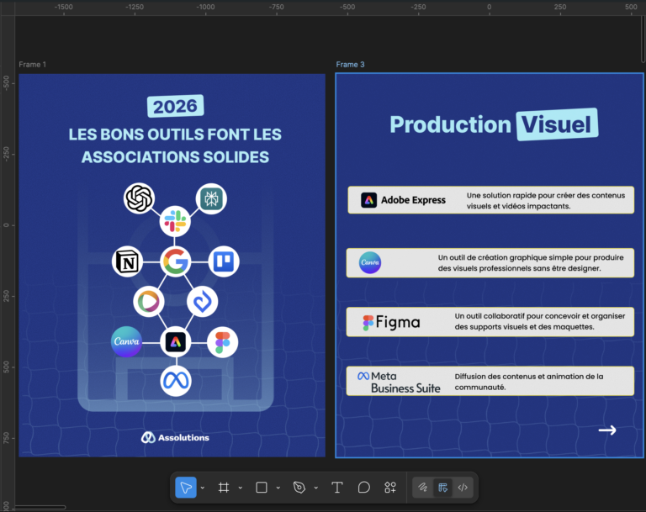This screenshot has width=646, height=512.
Task: Click the vertical canvas scrollbar
Action: point(643,40)
